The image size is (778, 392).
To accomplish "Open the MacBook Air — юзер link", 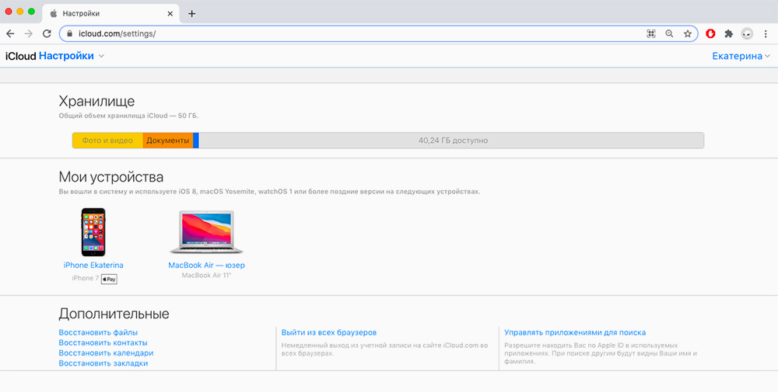I will tap(206, 265).
